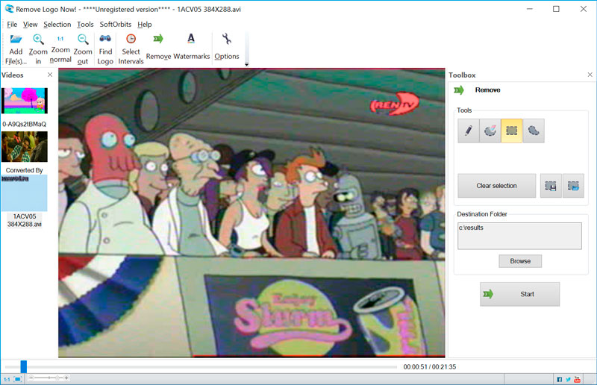Open the View menu
597x385 pixels.
click(x=30, y=25)
